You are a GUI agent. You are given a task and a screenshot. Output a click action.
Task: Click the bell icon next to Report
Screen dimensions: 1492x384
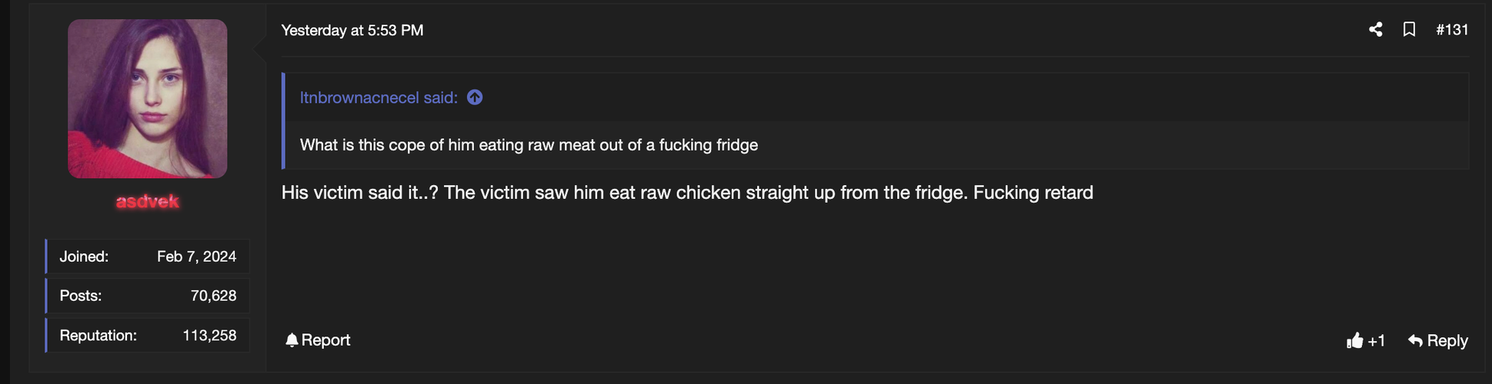coord(292,340)
